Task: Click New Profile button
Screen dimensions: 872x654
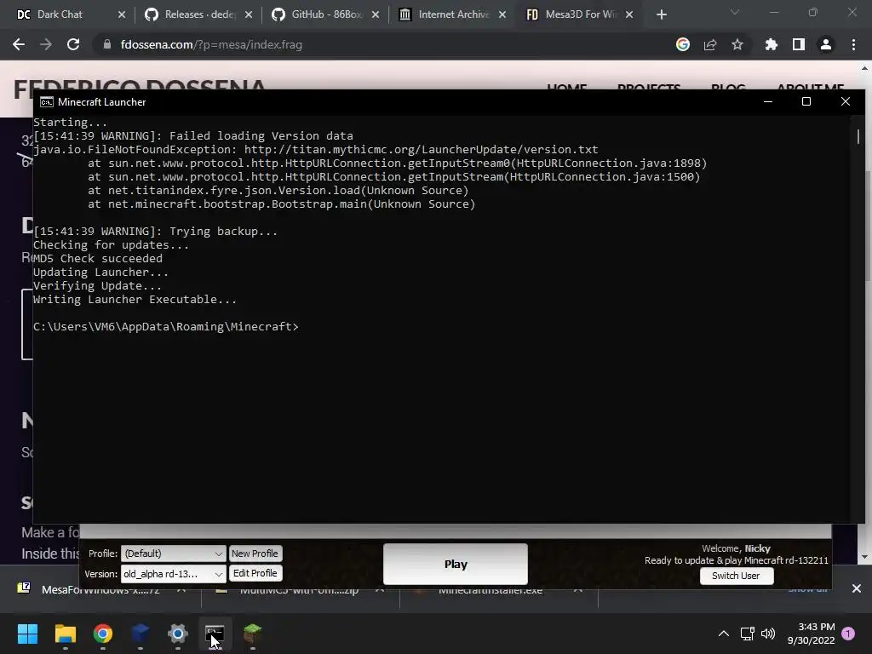Action: 255,554
